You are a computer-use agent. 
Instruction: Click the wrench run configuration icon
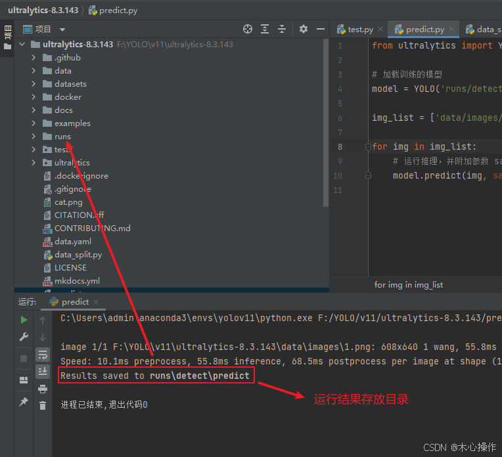tap(24, 337)
